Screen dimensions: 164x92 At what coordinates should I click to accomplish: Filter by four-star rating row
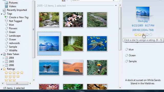pyautogui.click(x=12, y=76)
